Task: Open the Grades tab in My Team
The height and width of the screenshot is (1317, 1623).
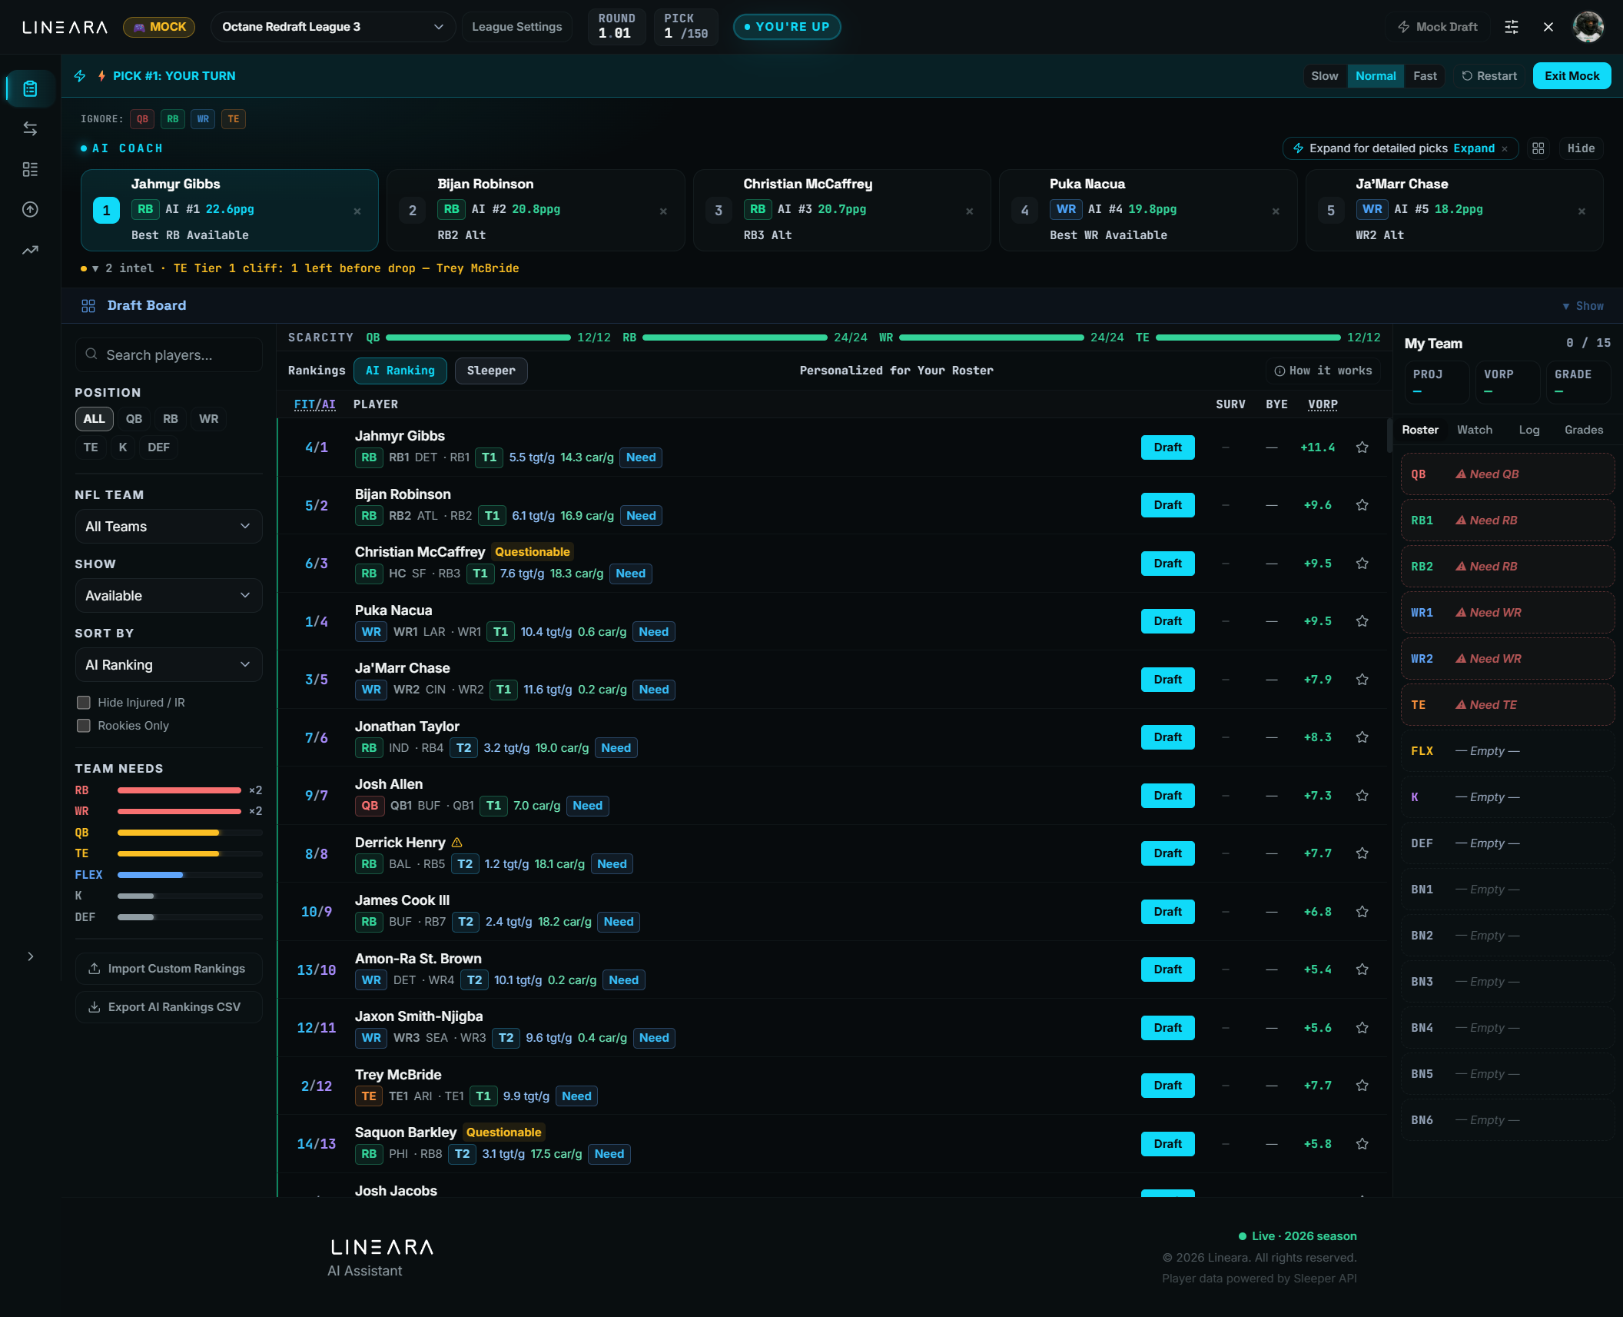Action: pyautogui.click(x=1583, y=430)
